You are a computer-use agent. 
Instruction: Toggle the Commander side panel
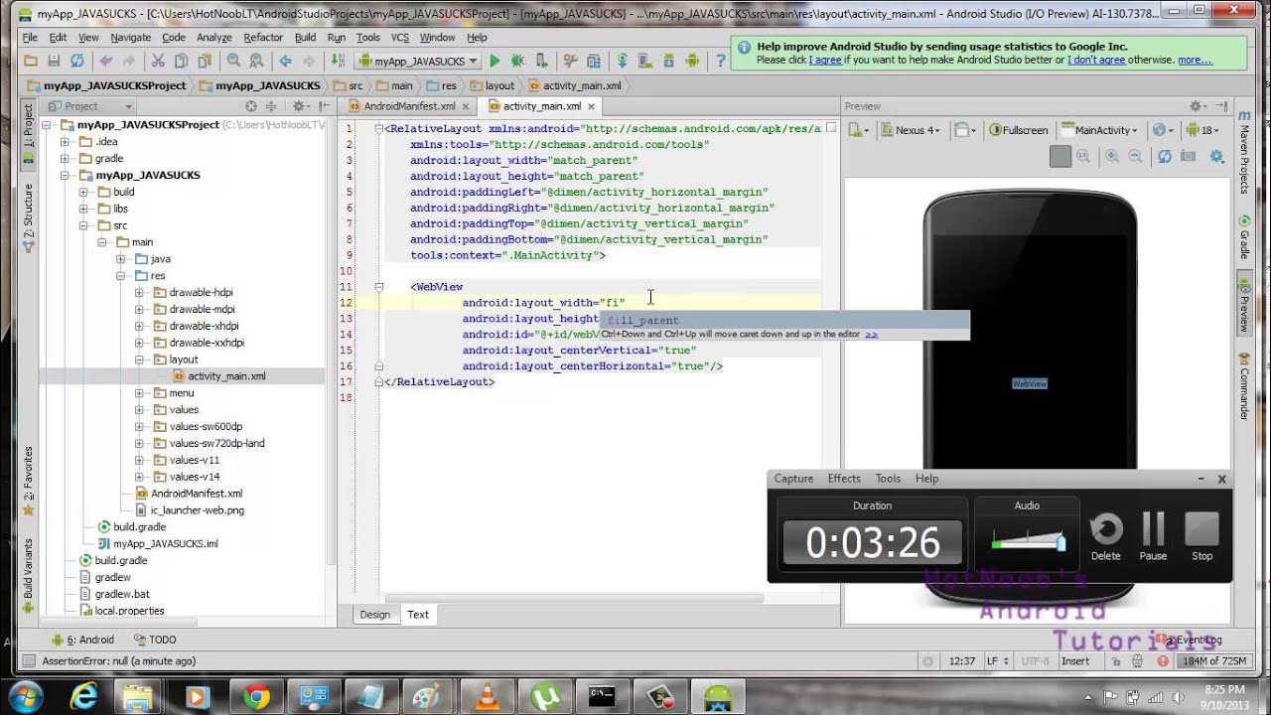(1243, 386)
